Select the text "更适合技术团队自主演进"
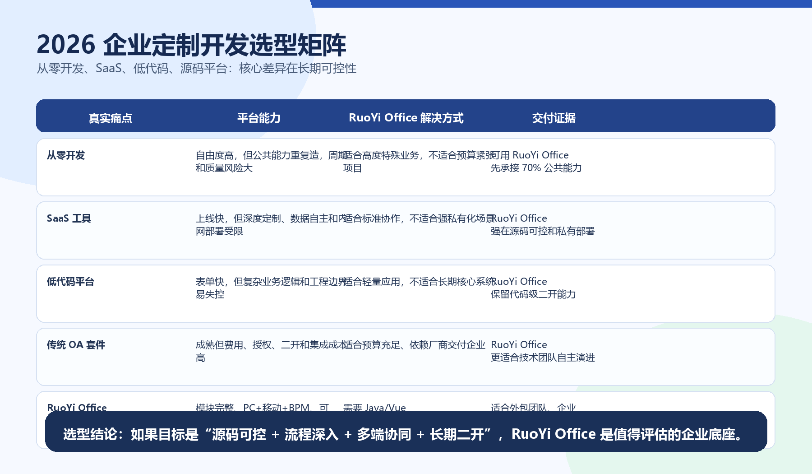 (x=543, y=358)
